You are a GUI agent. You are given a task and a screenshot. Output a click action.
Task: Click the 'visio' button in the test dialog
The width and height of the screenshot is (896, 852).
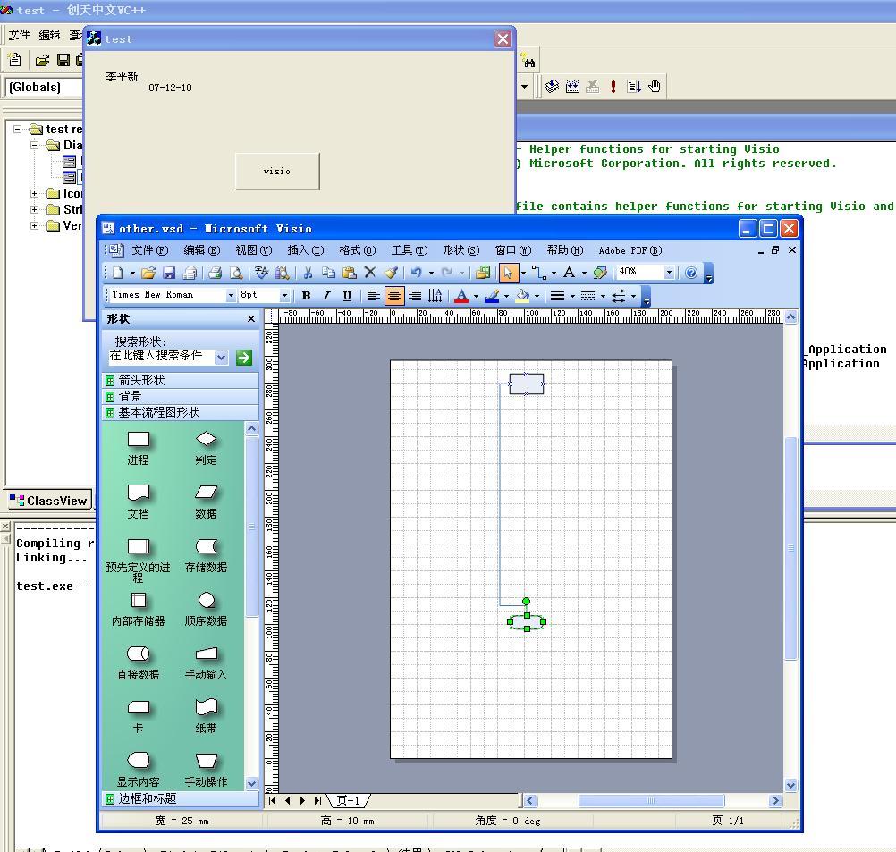coord(277,172)
